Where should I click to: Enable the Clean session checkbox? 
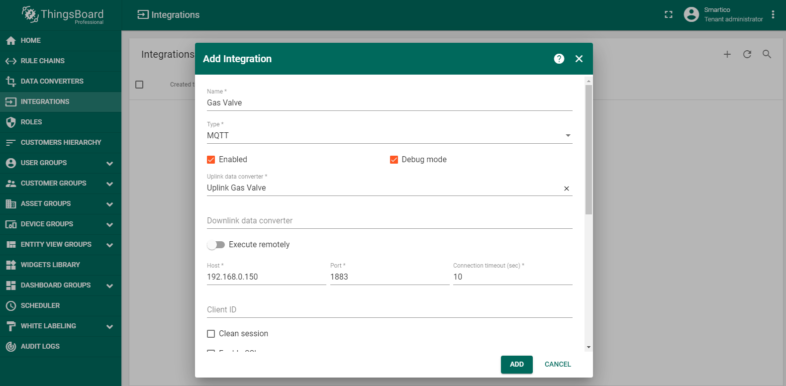click(x=211, y=334)
